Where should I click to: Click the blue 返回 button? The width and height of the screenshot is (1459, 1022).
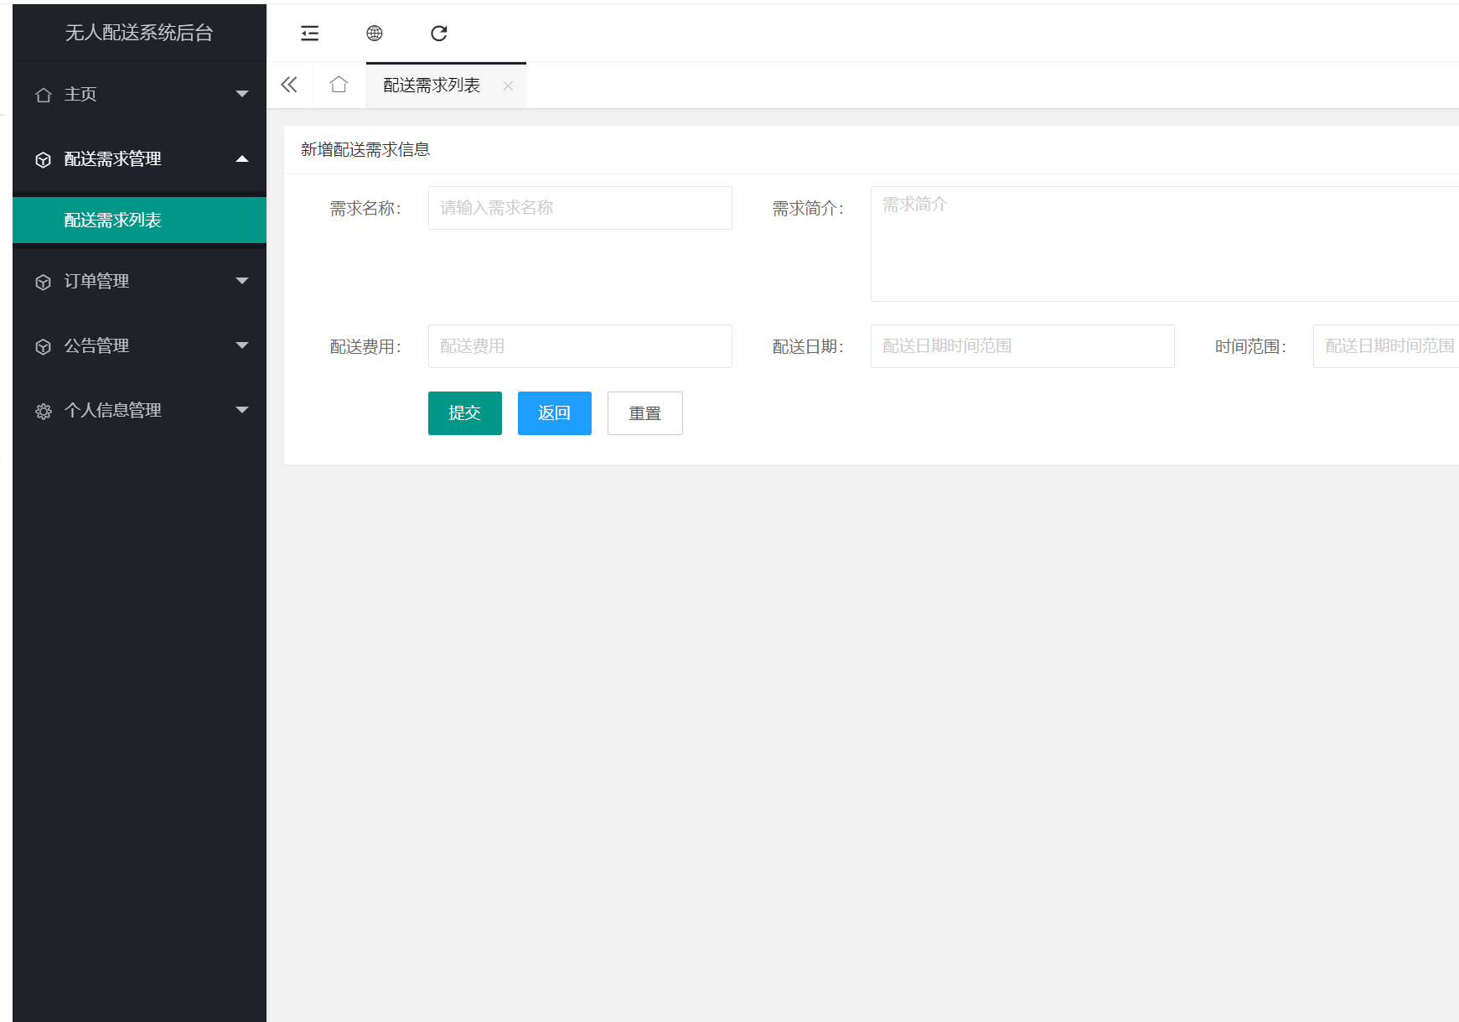pos(555,413)
